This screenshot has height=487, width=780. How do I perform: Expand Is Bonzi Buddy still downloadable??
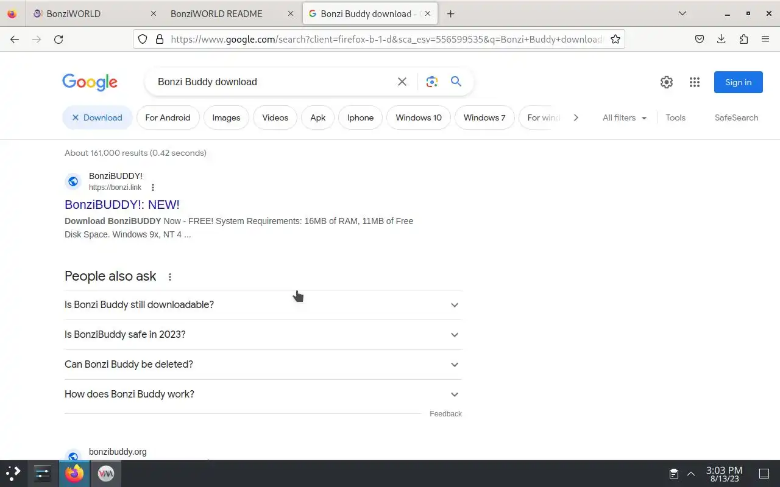pos(263,305)
